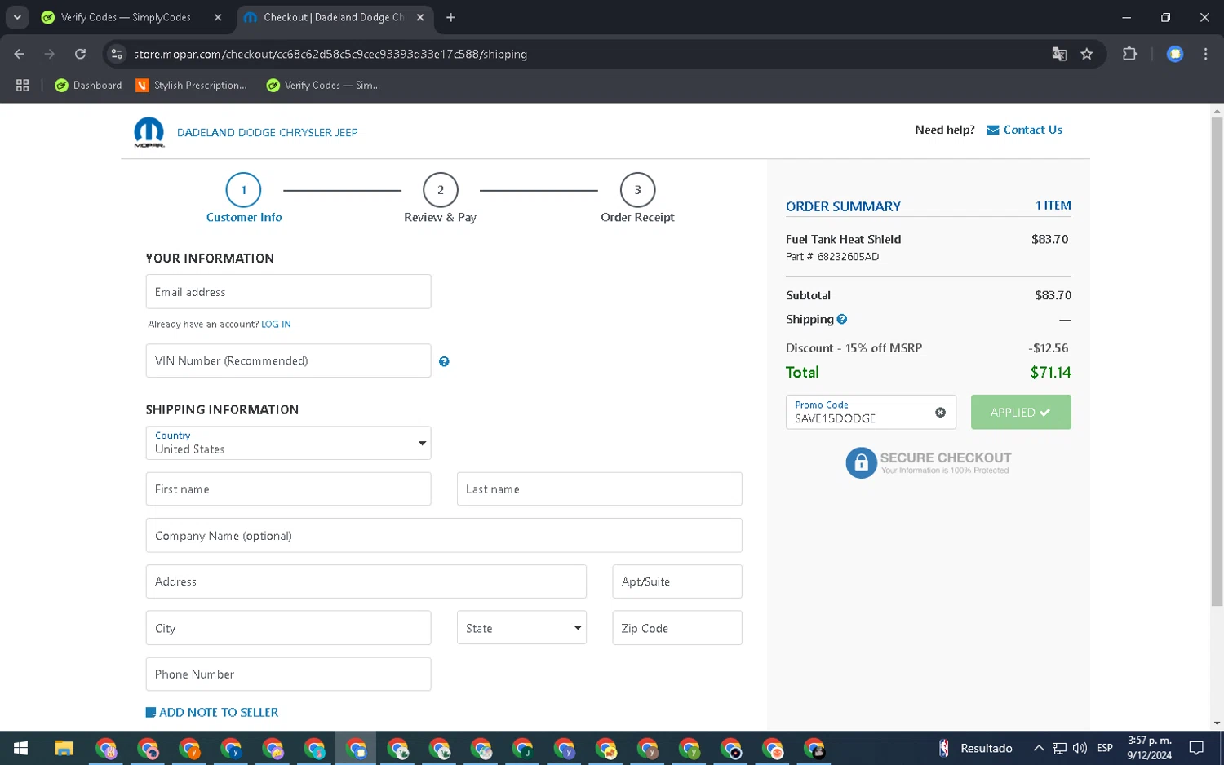Open the Country dropdown
1224x765 pixels.
tap(288, 443)
